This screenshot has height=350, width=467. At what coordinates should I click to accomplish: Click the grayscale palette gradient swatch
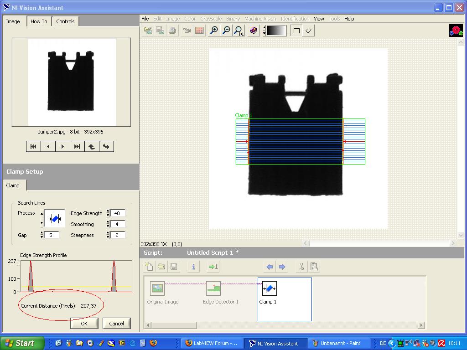tap(276, 31)
